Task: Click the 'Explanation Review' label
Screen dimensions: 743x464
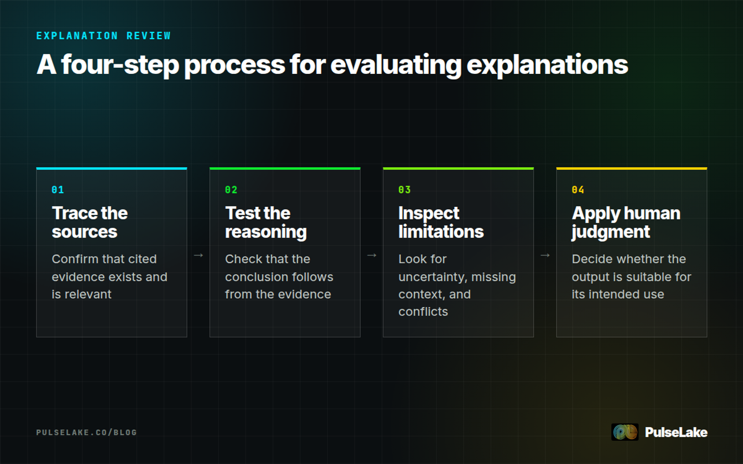Action: (104, 36)
